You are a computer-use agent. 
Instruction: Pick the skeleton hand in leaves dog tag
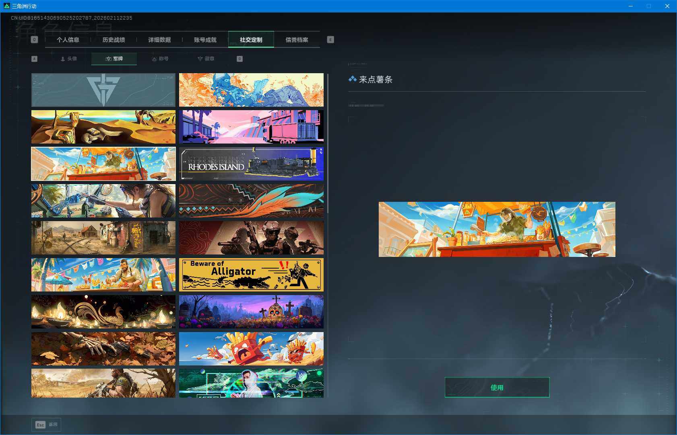click(103, 349)
